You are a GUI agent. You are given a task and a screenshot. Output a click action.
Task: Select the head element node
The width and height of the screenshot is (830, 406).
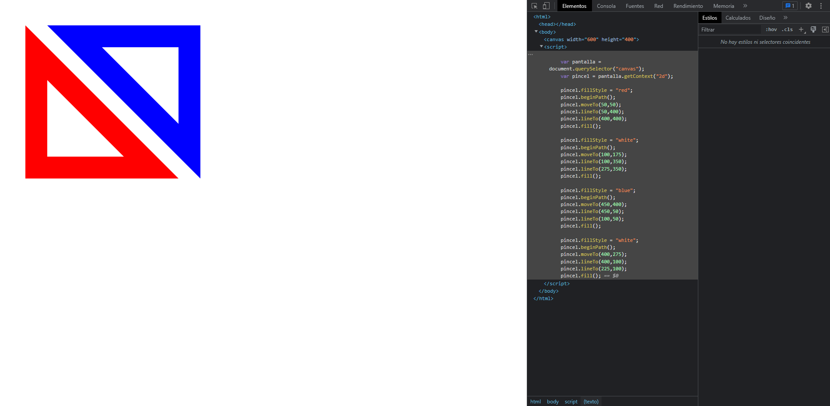click(x=557, y=24)
